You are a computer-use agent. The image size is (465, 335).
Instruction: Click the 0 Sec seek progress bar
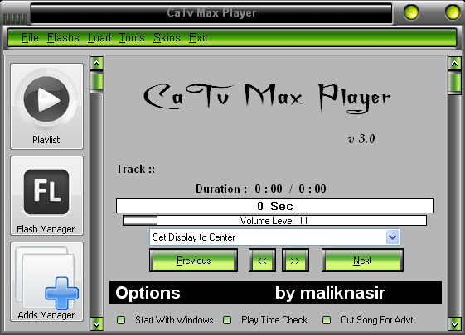pyautogui.click(x=274, y=206)
